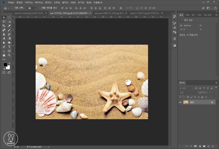Choose the Eyedropper tool

tap(9, 26)
